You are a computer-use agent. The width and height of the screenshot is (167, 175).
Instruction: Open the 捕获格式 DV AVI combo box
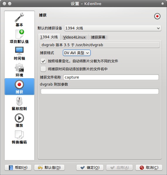point(76,53)
